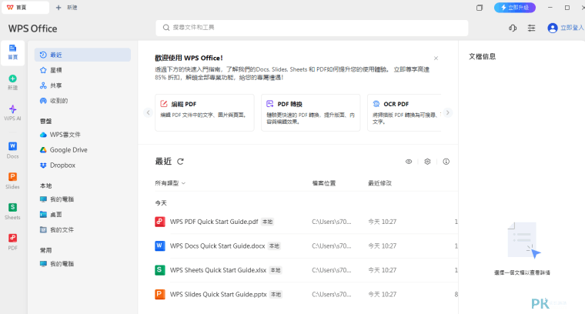Launch Docs from the left rail
The width and height of the screenshot is (585, 314).
click(12, 149)
